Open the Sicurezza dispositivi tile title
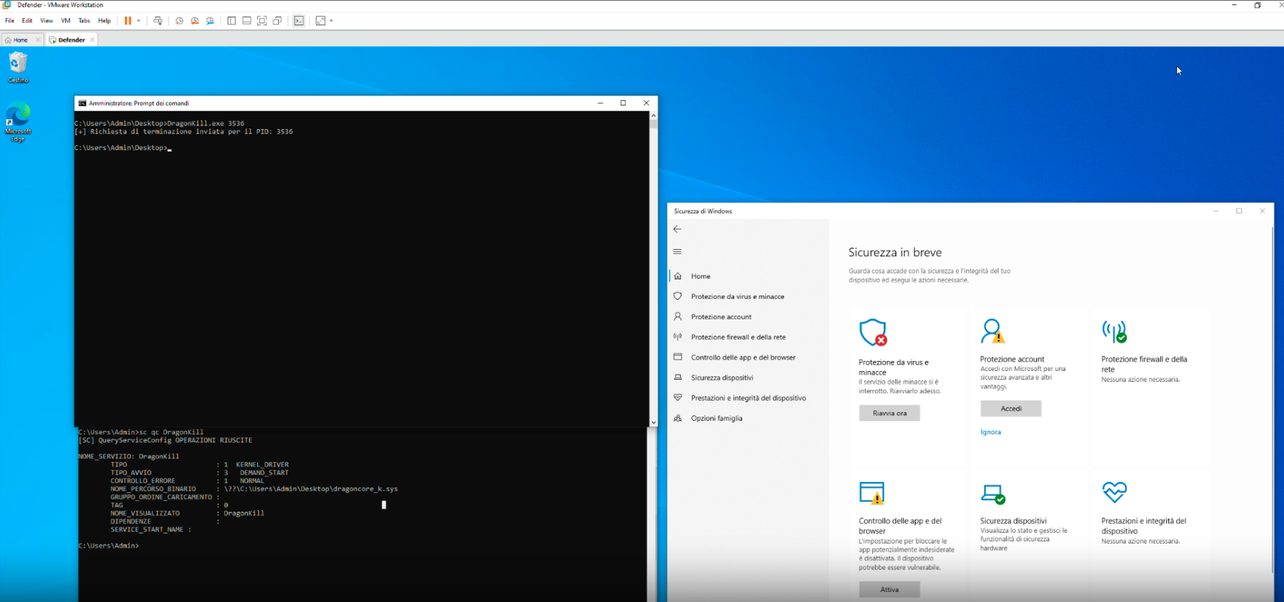1284x602 pixels. coord(1013,521)
